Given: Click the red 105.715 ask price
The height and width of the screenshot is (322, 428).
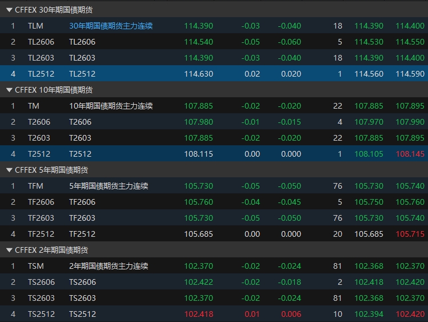Looking at the screenshot, I should (x=410, y=234).
